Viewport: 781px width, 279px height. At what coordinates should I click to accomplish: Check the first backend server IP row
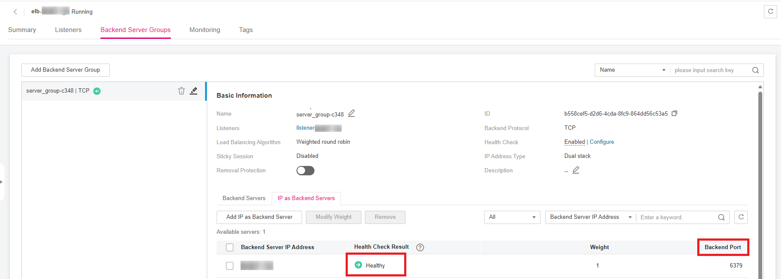(x=230, y=266)
